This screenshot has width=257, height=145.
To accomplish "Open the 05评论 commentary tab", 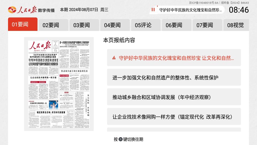I will (146, 25).
